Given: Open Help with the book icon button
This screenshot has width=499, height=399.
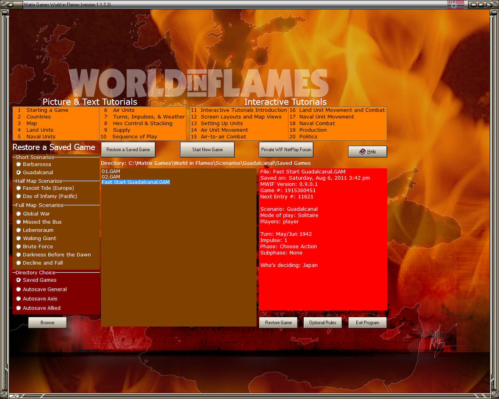Looking at the screenshot, I should (368, 152).
